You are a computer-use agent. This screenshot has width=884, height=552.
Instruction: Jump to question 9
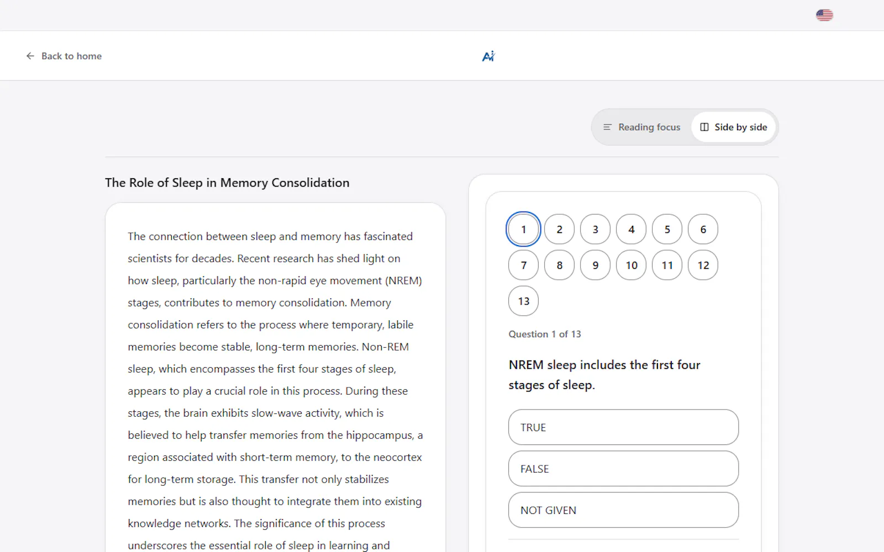coord(595,265)
